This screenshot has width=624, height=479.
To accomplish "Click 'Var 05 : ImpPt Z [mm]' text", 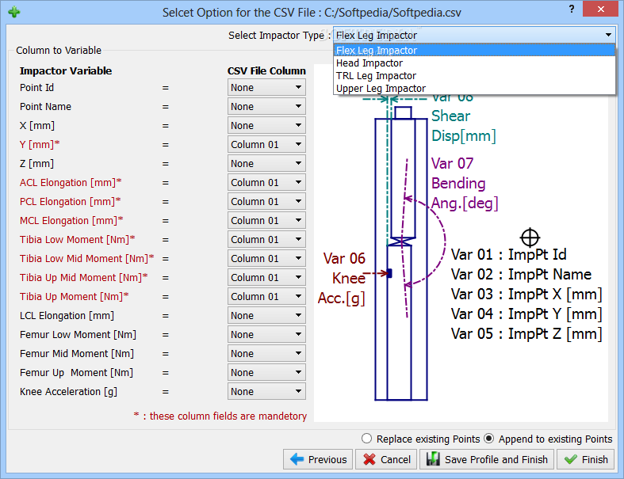I will coord(526,333).
